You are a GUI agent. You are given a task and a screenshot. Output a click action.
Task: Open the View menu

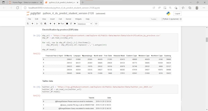tap(44, 19)
